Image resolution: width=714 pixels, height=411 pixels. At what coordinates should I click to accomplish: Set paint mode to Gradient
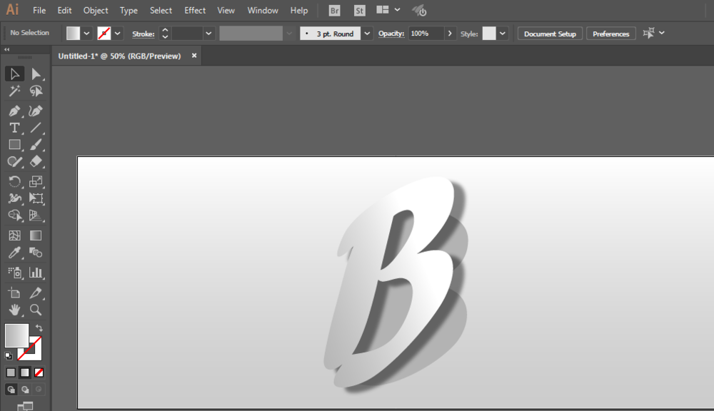25,372
